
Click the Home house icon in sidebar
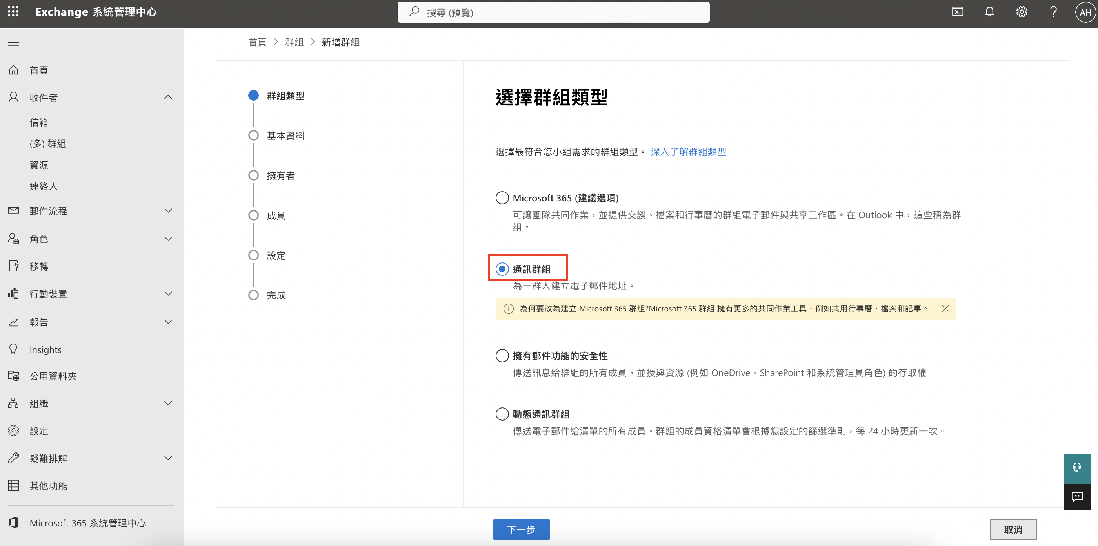[14, 70]
